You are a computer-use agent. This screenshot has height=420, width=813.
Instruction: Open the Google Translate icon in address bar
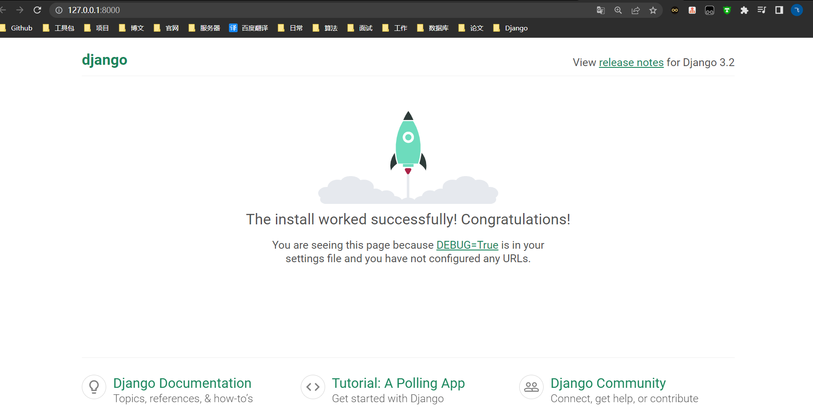(x=601, y=10)
